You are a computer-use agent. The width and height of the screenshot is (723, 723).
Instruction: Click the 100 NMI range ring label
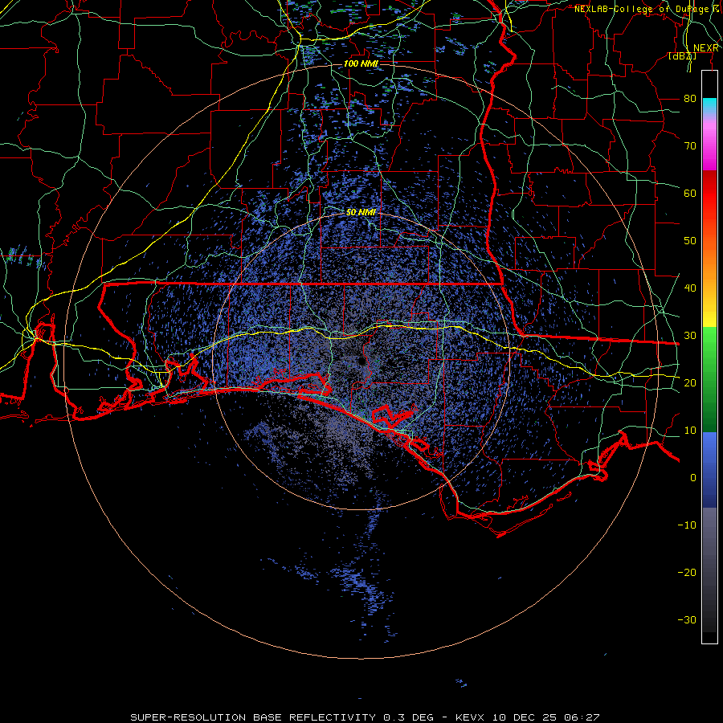point(361,63)
